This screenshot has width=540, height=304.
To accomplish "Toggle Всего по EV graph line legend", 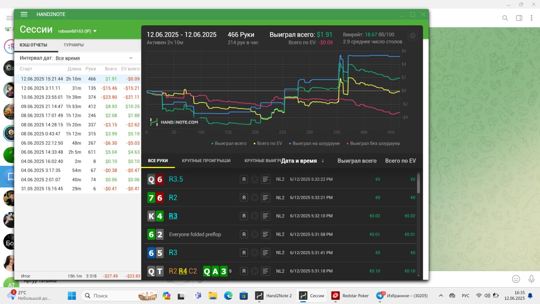I will [267, 144].
